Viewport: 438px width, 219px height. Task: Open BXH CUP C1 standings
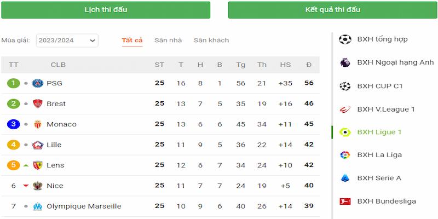tap(379, 86)
